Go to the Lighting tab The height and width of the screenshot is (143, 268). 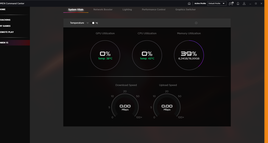[127, 9]
